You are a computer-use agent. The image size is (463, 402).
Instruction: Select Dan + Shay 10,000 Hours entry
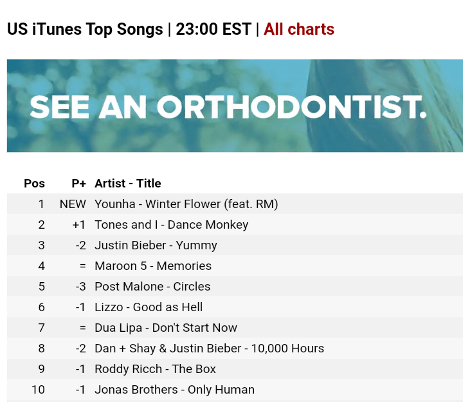point(209,349)
